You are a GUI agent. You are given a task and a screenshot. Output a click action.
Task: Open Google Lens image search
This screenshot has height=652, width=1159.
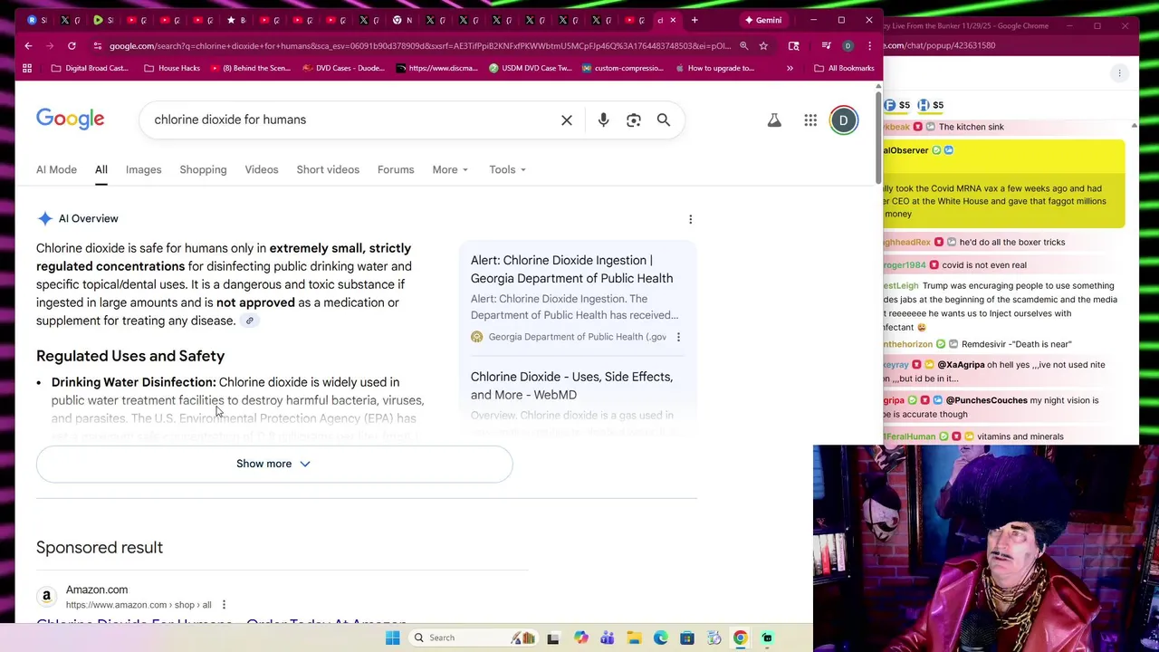point(634,120)
